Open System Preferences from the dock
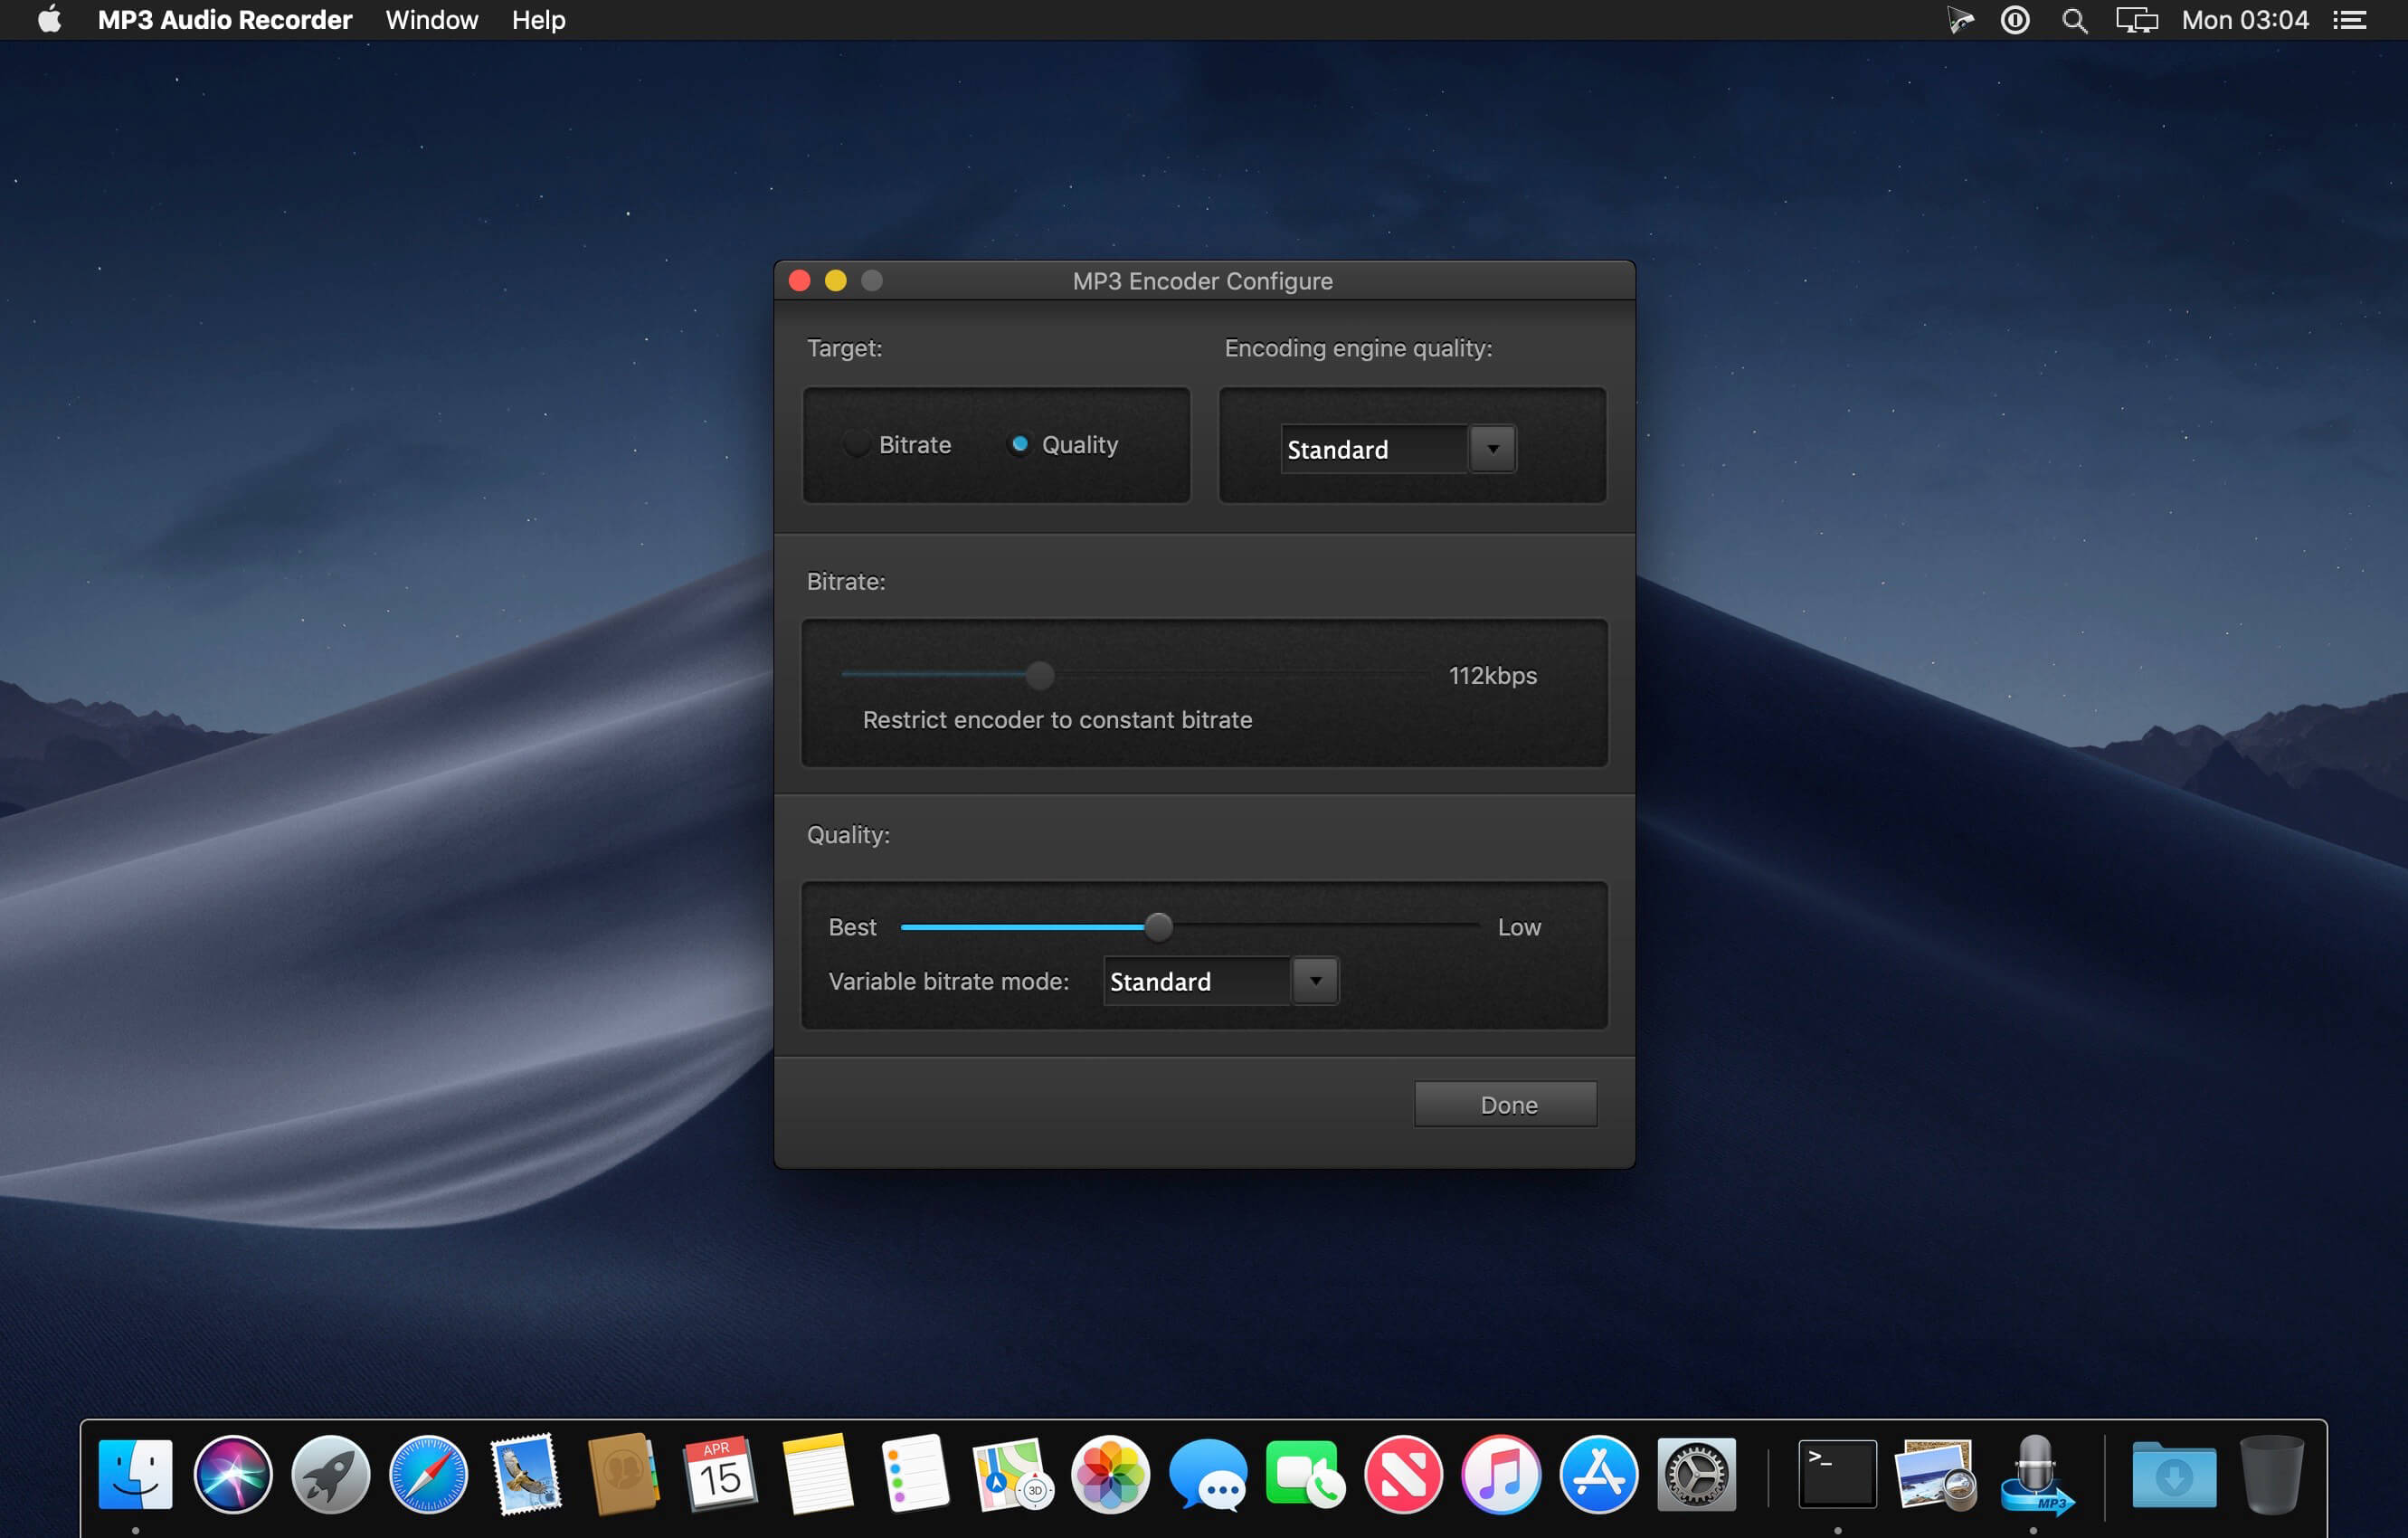Viewport: 2408px width, 1538px height. [x=1696, y=1474]
